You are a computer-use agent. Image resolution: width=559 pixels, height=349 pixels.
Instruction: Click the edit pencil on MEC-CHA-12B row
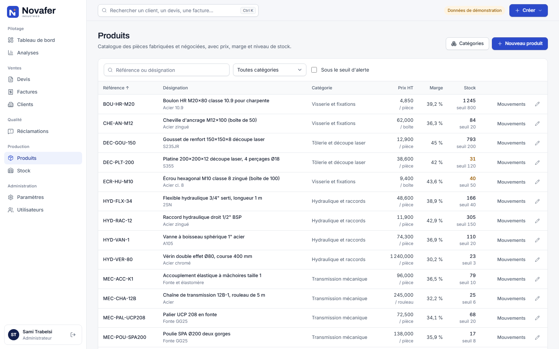tap(537, 298)
